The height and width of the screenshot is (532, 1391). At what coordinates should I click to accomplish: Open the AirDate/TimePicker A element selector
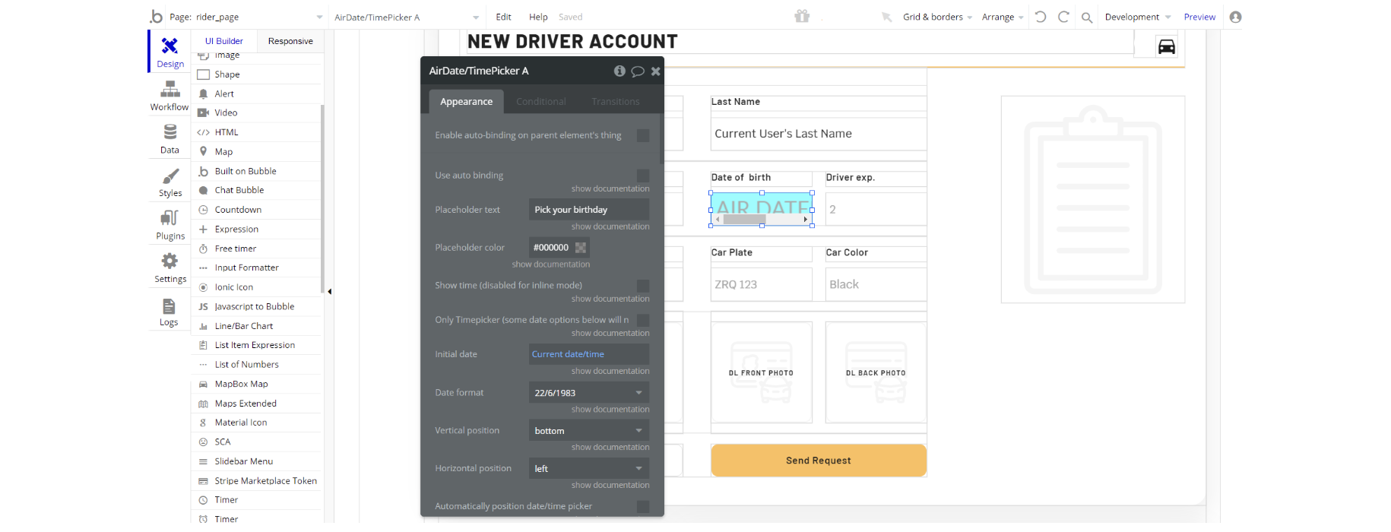pos(407,17)
